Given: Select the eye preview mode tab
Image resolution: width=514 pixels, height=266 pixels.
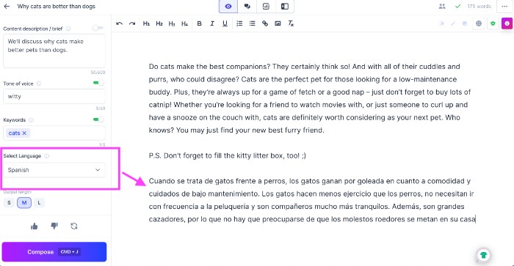Looking at the screenshot, I should click(228, 6).
